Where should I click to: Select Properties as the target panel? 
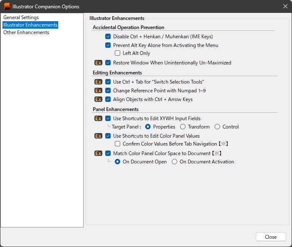(x=148, y=127)
